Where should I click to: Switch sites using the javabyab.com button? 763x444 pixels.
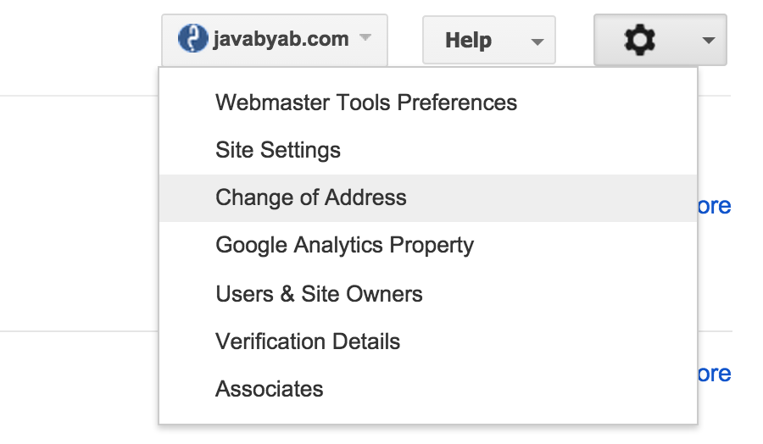(275, 40)
